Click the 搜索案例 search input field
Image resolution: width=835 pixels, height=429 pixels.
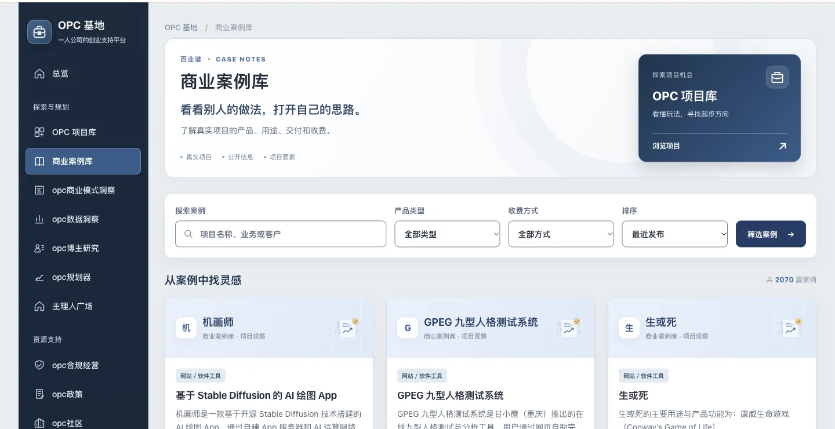(x=281, y=234)
